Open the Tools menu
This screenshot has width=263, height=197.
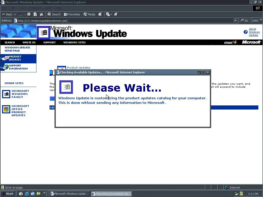[48, 8]
